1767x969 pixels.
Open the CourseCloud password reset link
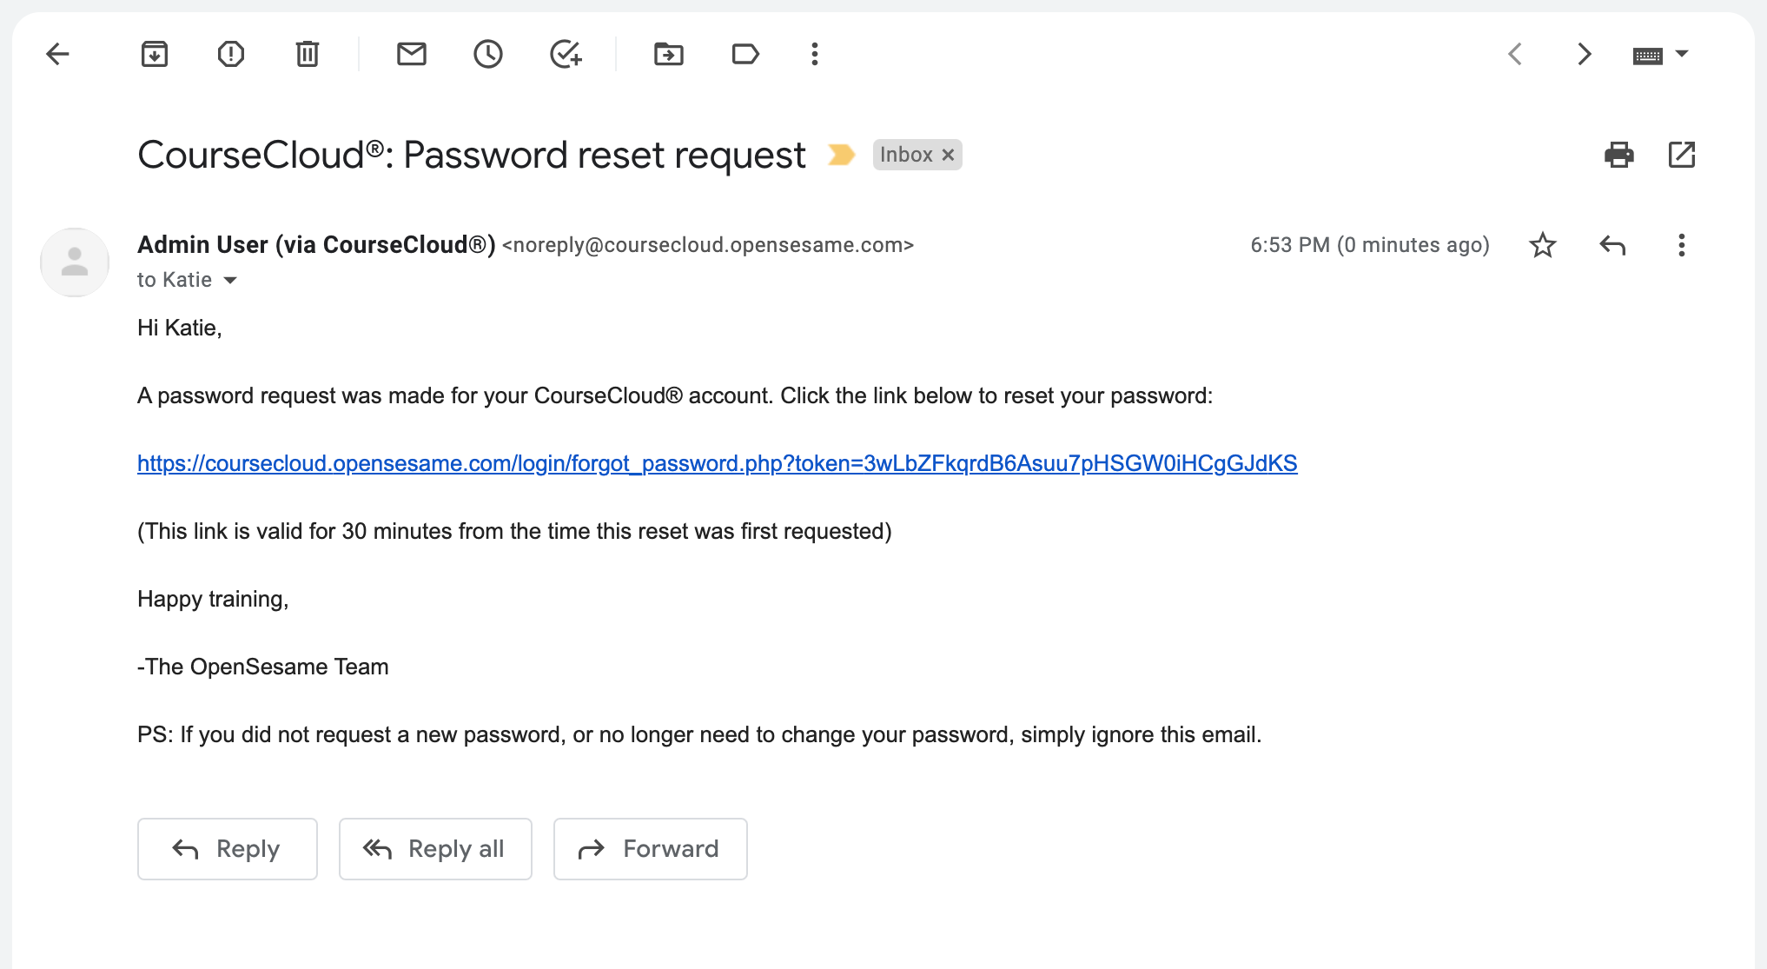coord(718,463)
